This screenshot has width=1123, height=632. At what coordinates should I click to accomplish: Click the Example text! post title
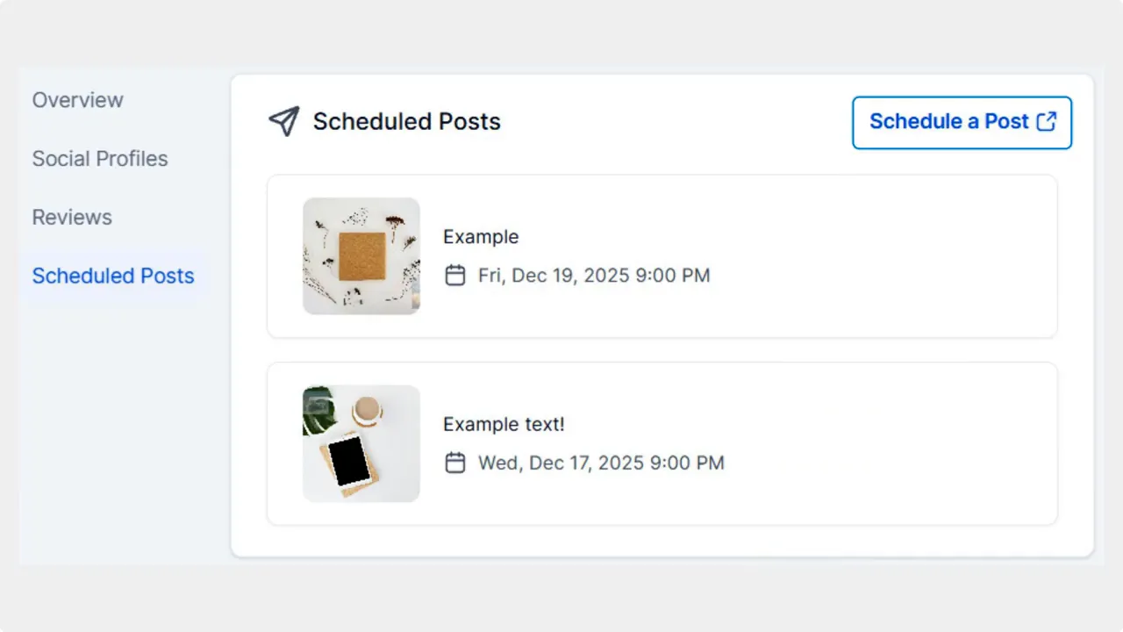point(504,424)
